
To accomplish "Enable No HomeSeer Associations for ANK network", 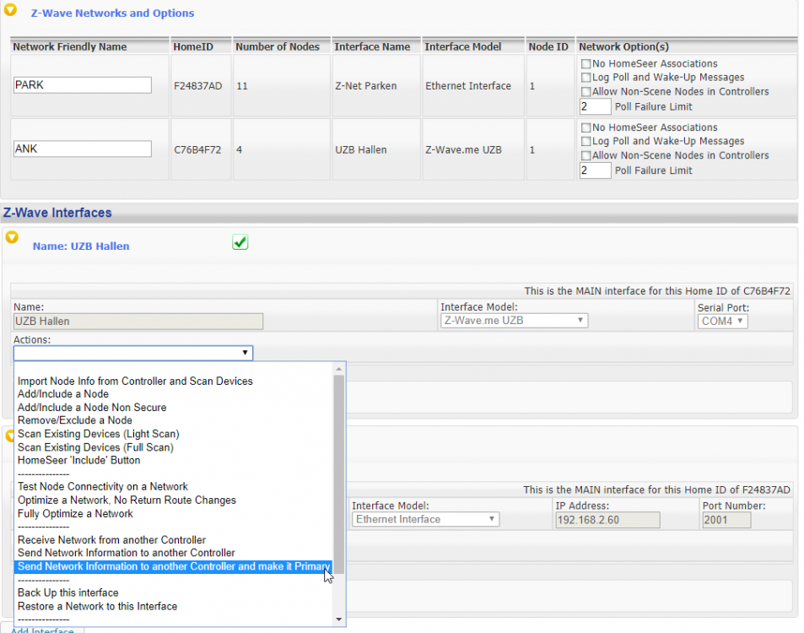I will tap(585, 127).
